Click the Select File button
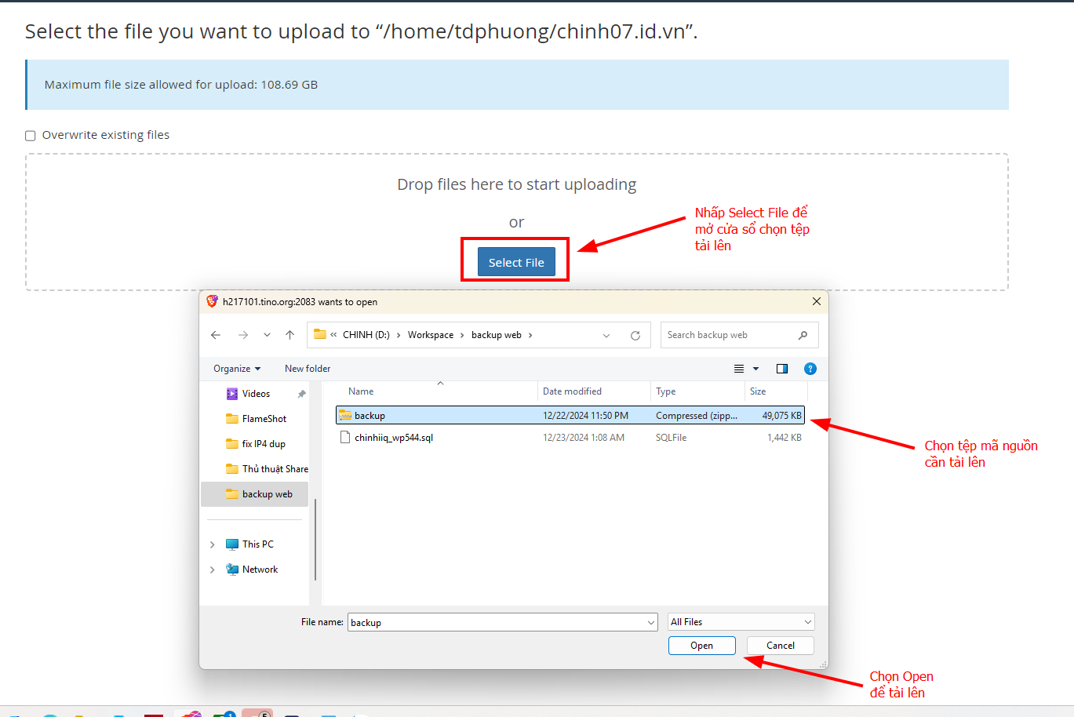 [516, 262]
